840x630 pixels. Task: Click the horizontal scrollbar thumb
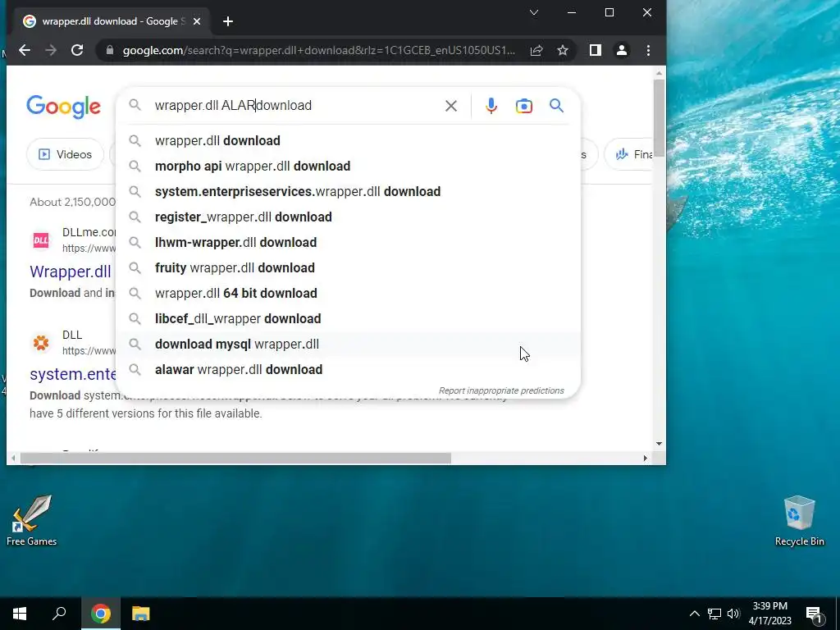(x=235, y=458)
